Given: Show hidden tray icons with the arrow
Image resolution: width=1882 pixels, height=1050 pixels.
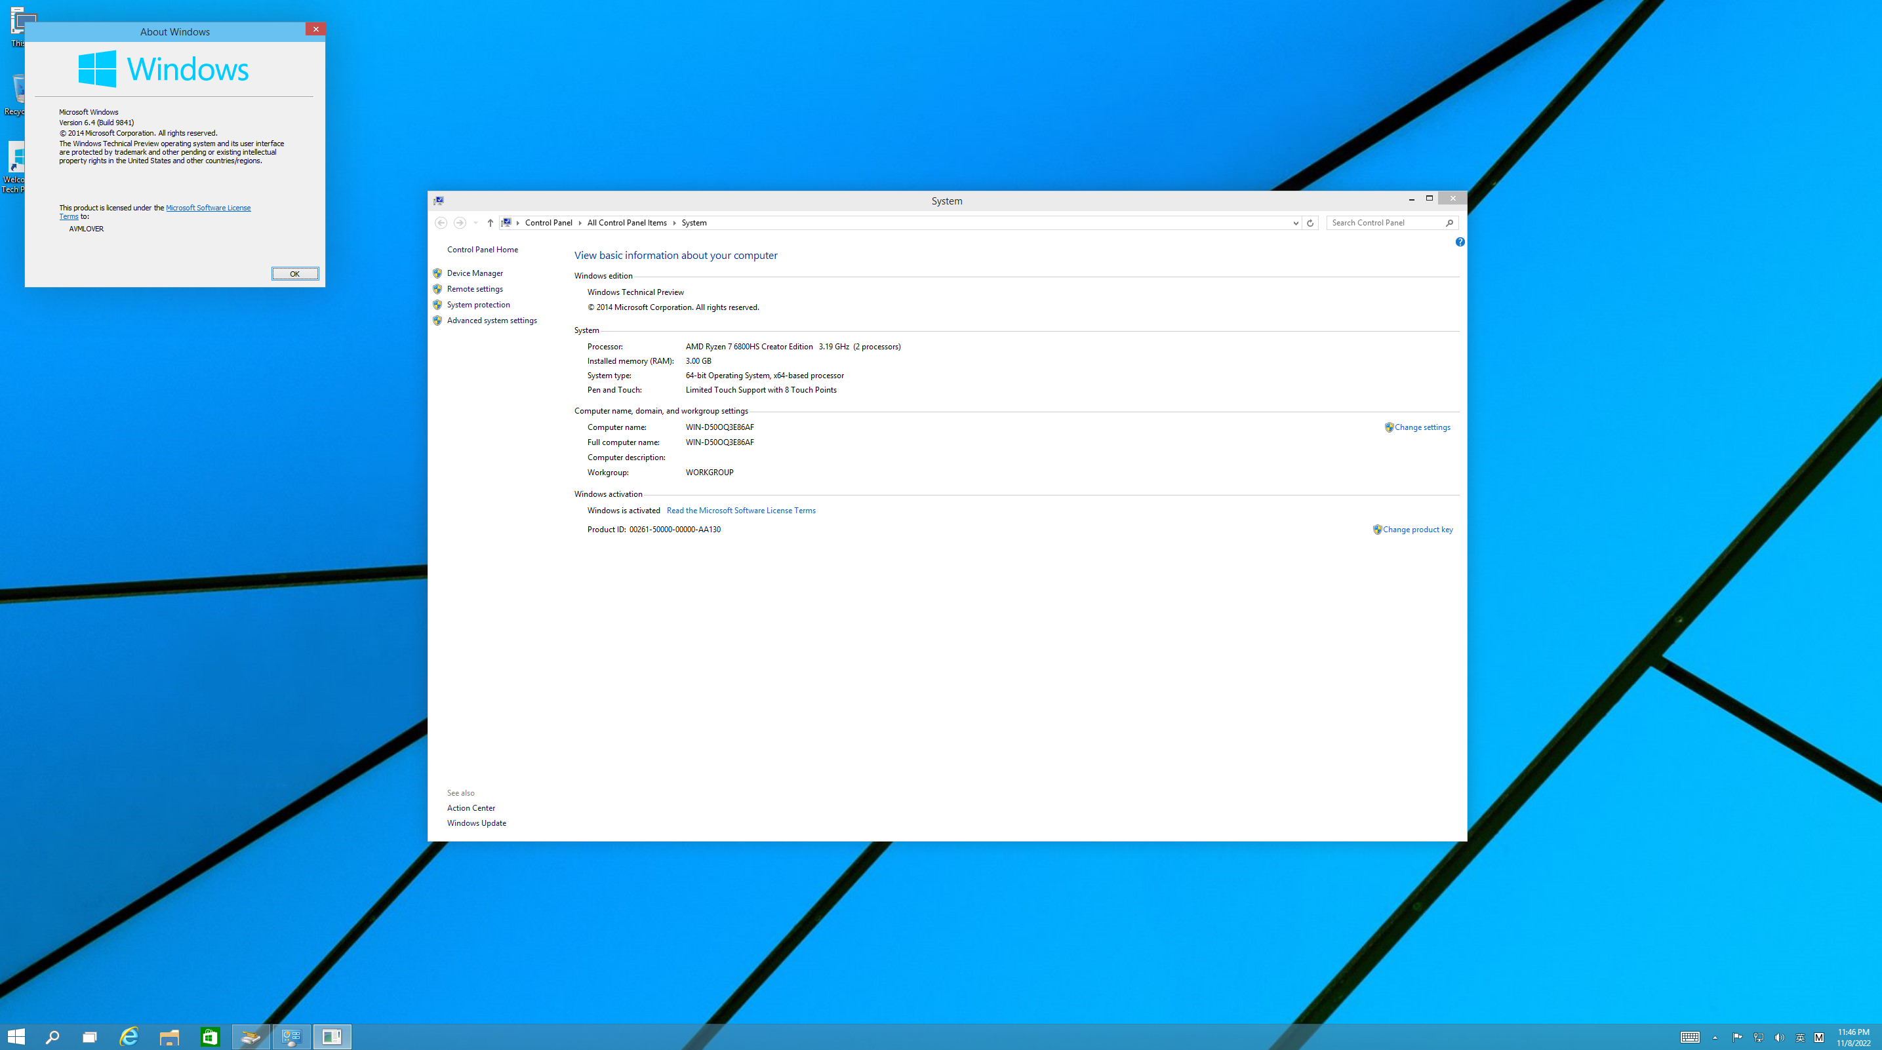Looking at the screenshot, I should [x=1715, y=1038].
